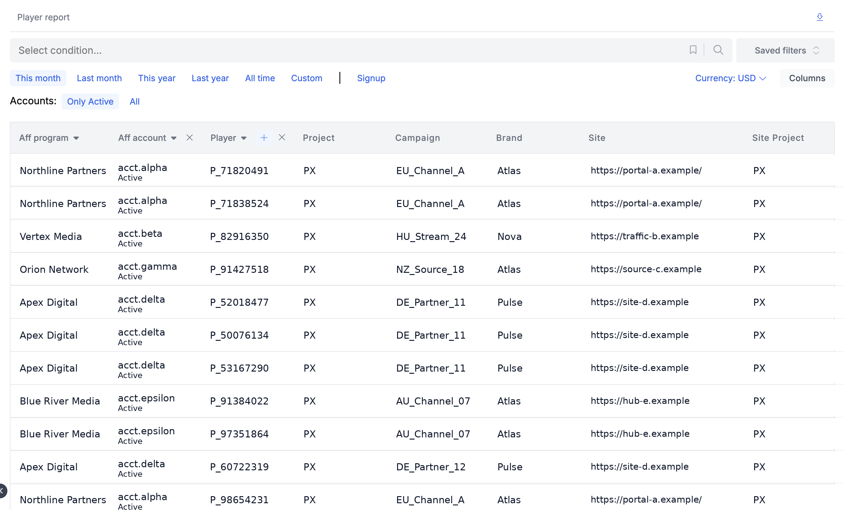The height and width of the screenshot is (510, 844).
Task: Click the Nova brand cell
Action: pyautogui.click(x=509, y=236)
